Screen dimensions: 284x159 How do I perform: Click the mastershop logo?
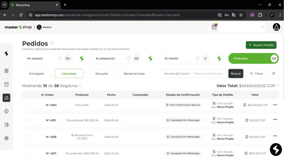[x=18, y=27]
